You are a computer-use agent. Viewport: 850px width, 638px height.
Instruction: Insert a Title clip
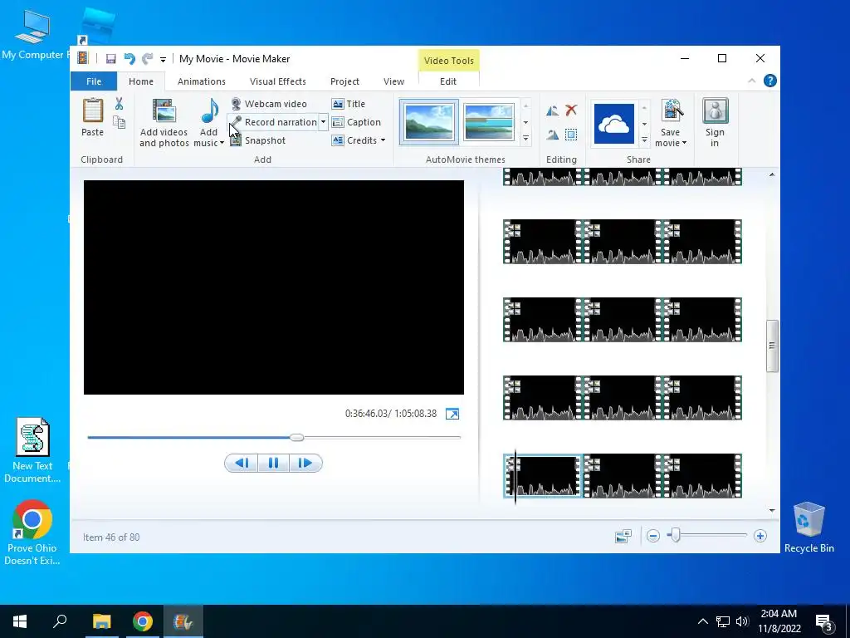coord(348,104)
